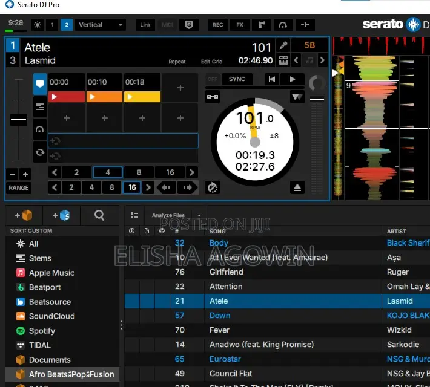
Task: Toggle the Link button
Action: 145,25
